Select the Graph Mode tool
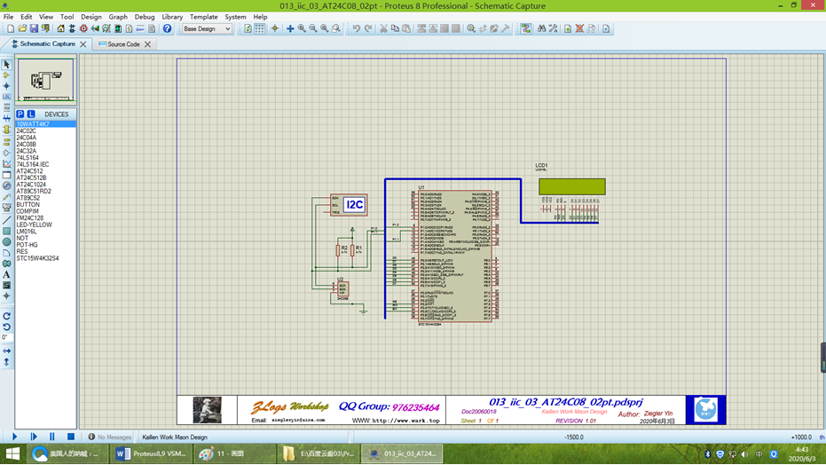The width and height of the screenshot is (826, 465). click(x=6, y=164)
